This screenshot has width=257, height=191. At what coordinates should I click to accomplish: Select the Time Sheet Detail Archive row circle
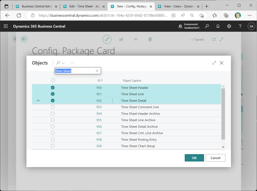53,127
